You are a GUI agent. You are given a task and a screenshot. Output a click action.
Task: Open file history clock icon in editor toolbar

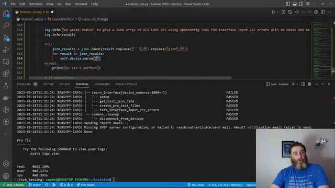pos(283,12)
